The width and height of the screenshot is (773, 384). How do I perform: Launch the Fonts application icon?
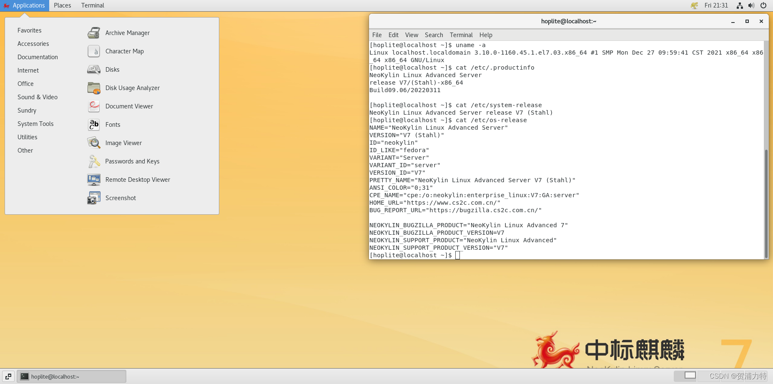[94, 125]
